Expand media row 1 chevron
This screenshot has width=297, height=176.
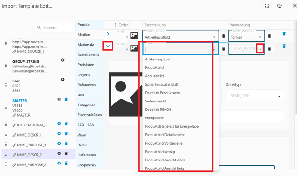click(x=108, y=34)
